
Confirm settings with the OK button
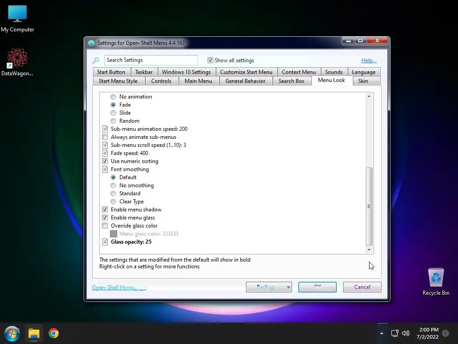click(318, 287)
